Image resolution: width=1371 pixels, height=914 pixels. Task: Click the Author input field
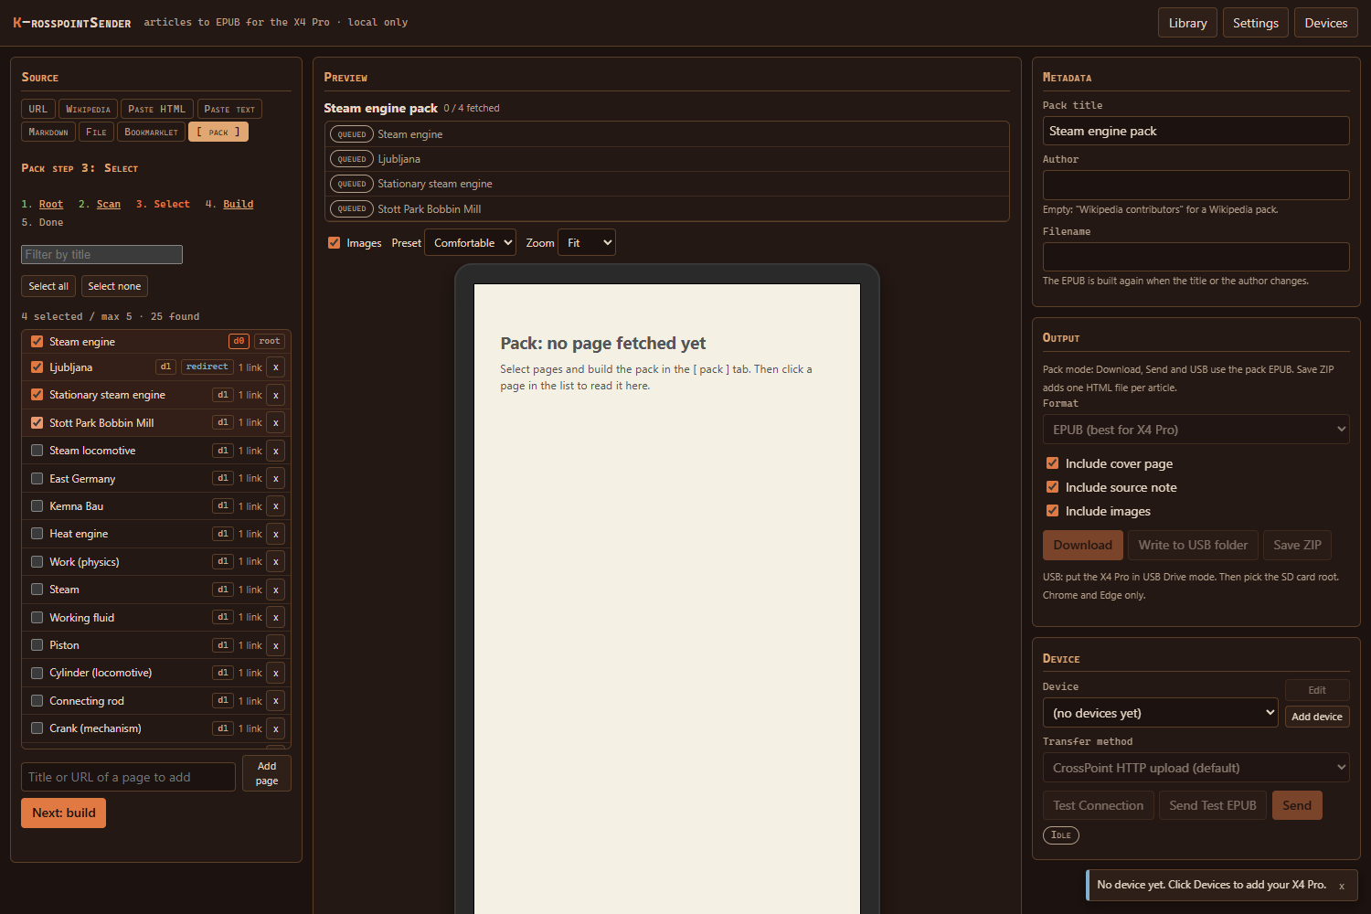pos(1196,185)
